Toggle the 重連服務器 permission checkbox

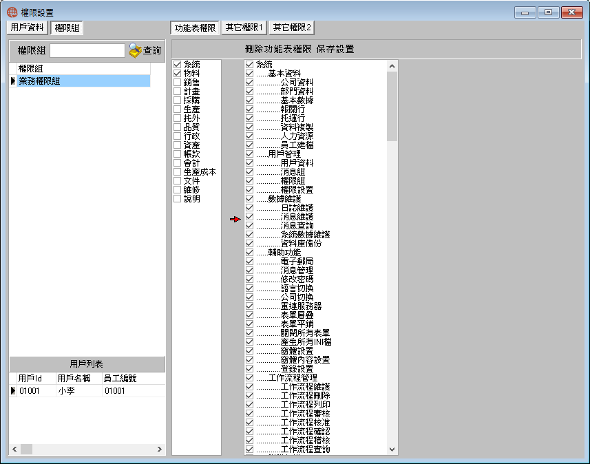[249, 306]
